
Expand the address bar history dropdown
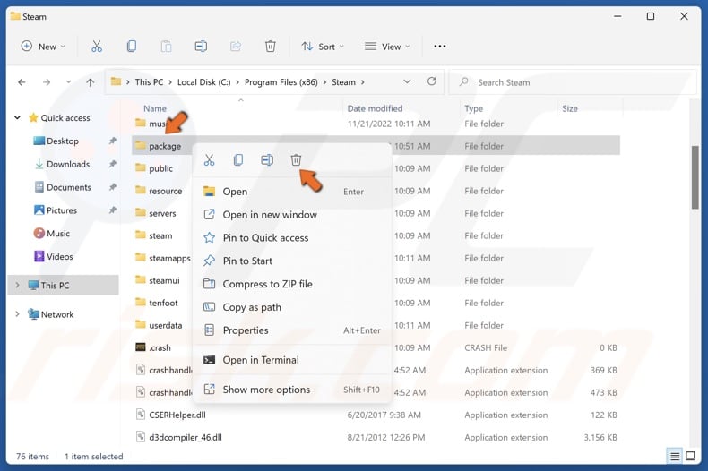[407, 81]
